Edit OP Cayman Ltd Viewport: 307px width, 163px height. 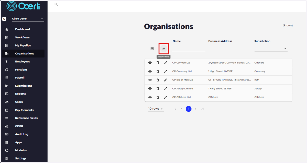click(166, 63)
